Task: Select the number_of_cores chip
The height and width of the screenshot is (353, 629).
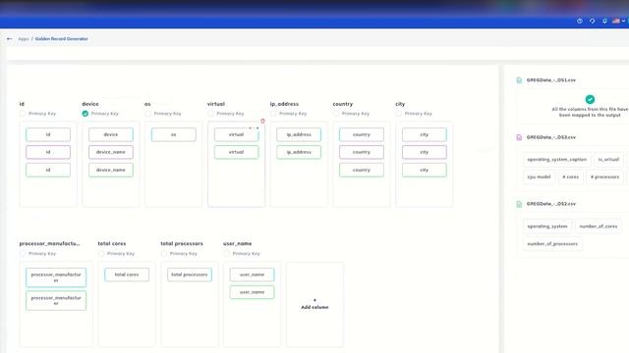Action: [599, 227]
